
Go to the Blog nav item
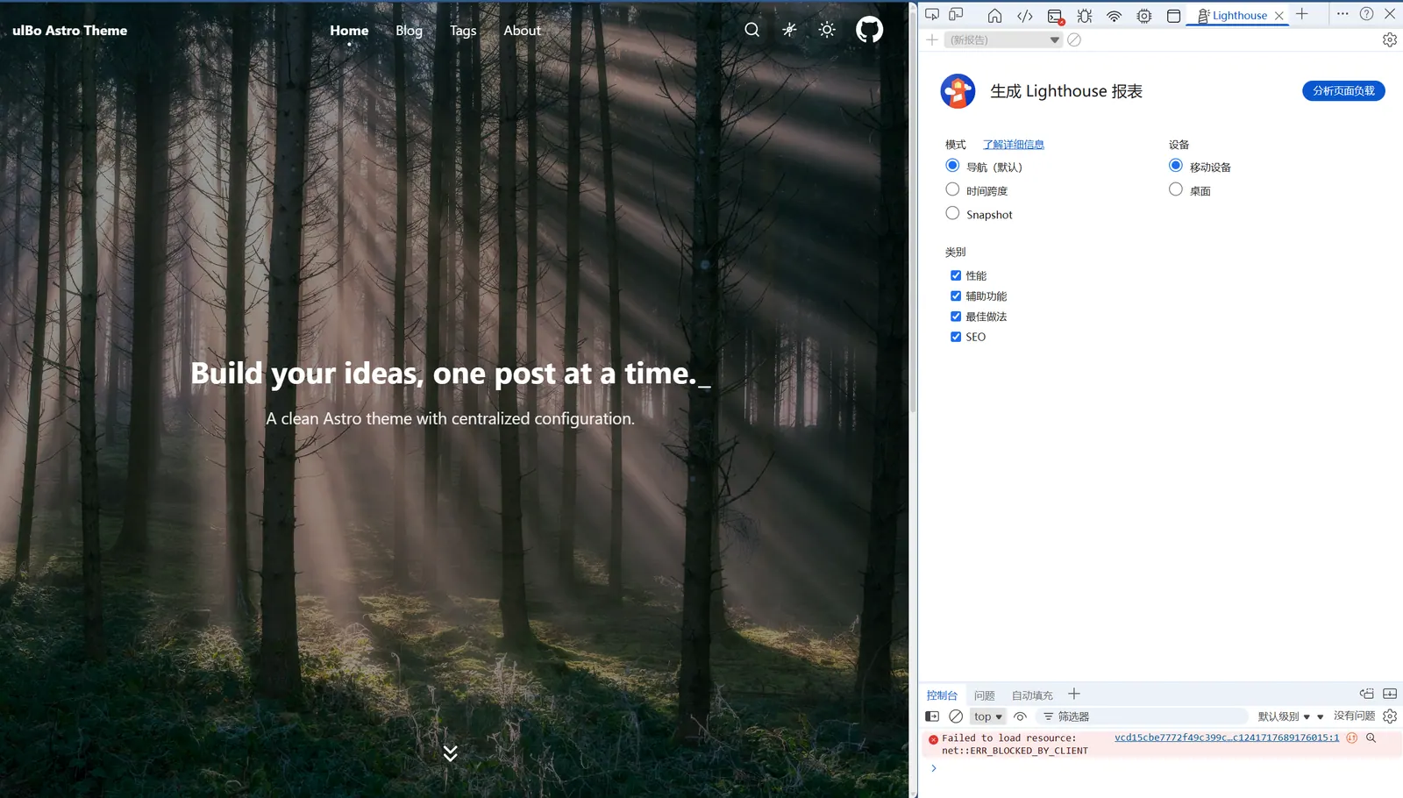[409, 31]
